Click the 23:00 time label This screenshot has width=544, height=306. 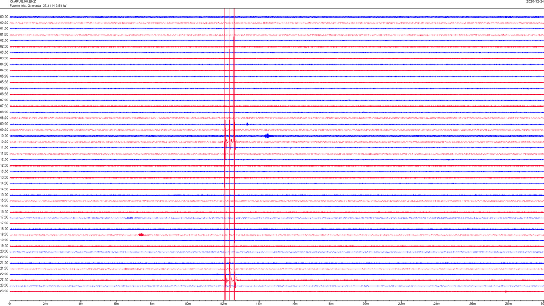coord(4,286)
